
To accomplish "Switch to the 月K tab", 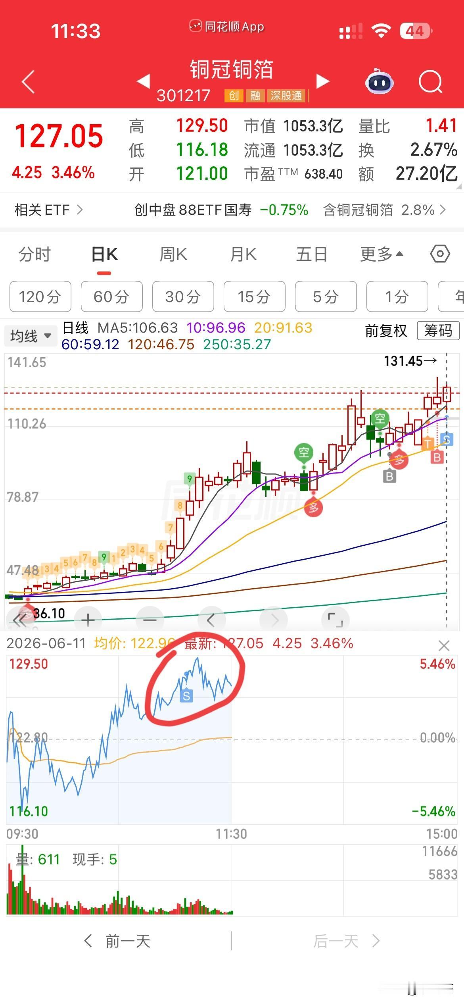I will 244,254.
